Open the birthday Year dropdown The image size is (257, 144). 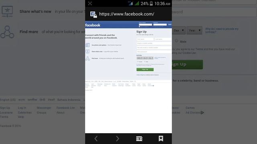(151, 58)
